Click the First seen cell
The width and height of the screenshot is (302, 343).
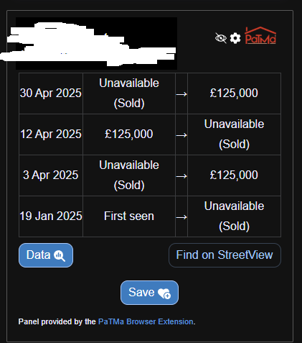129,216
